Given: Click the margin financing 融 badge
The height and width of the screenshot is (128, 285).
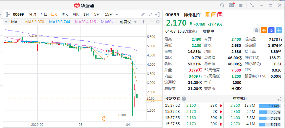Looking at the screenshot, I should pos(208,15).
